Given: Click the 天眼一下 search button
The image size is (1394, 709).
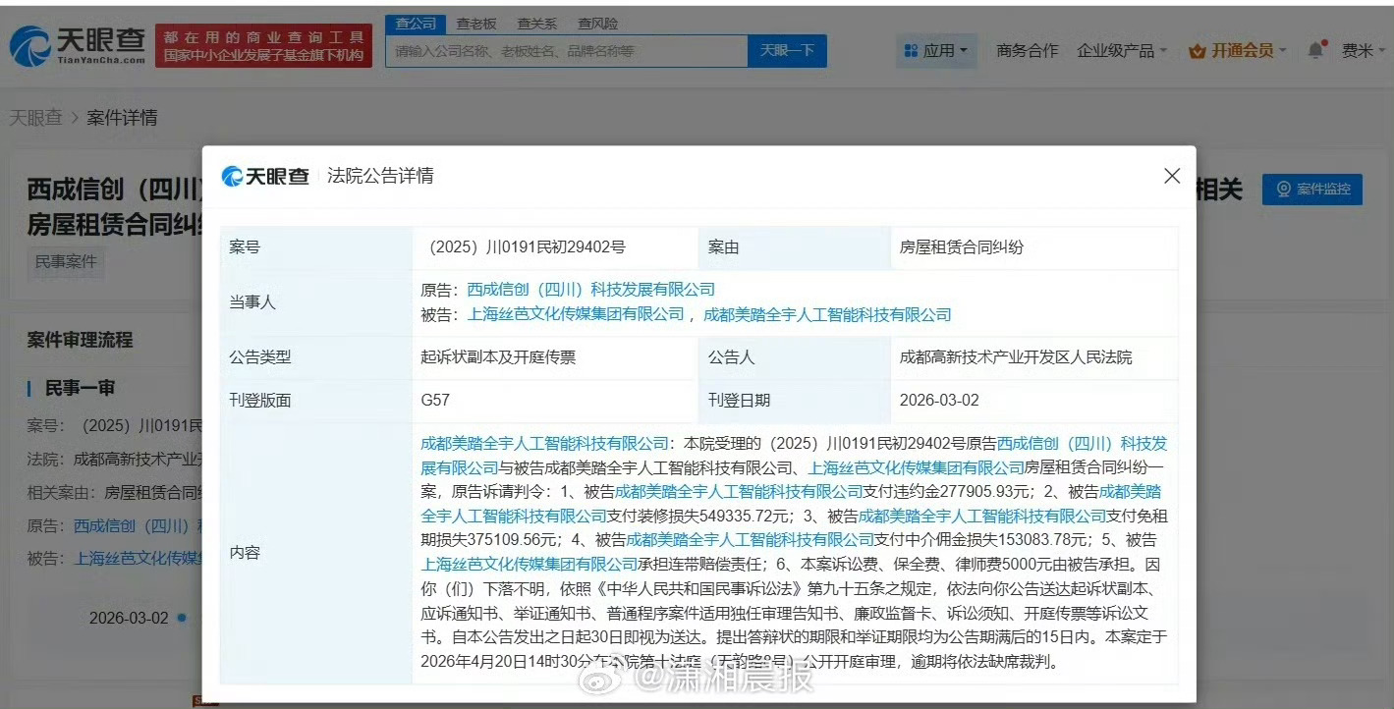Looking at the screenshot, I should click(x=787, y=50).
